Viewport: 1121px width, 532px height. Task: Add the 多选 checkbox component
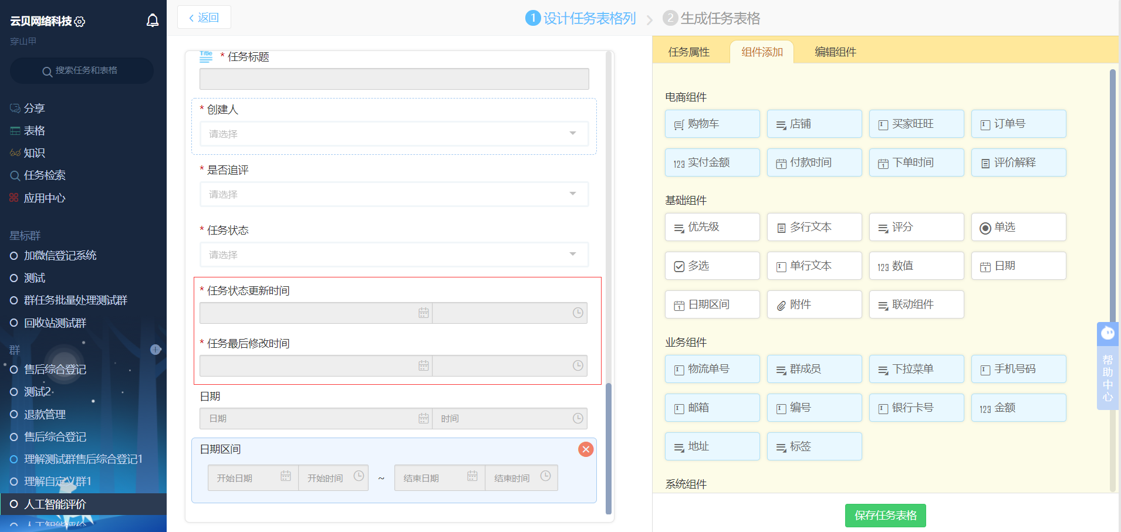(x=712, y=266)
